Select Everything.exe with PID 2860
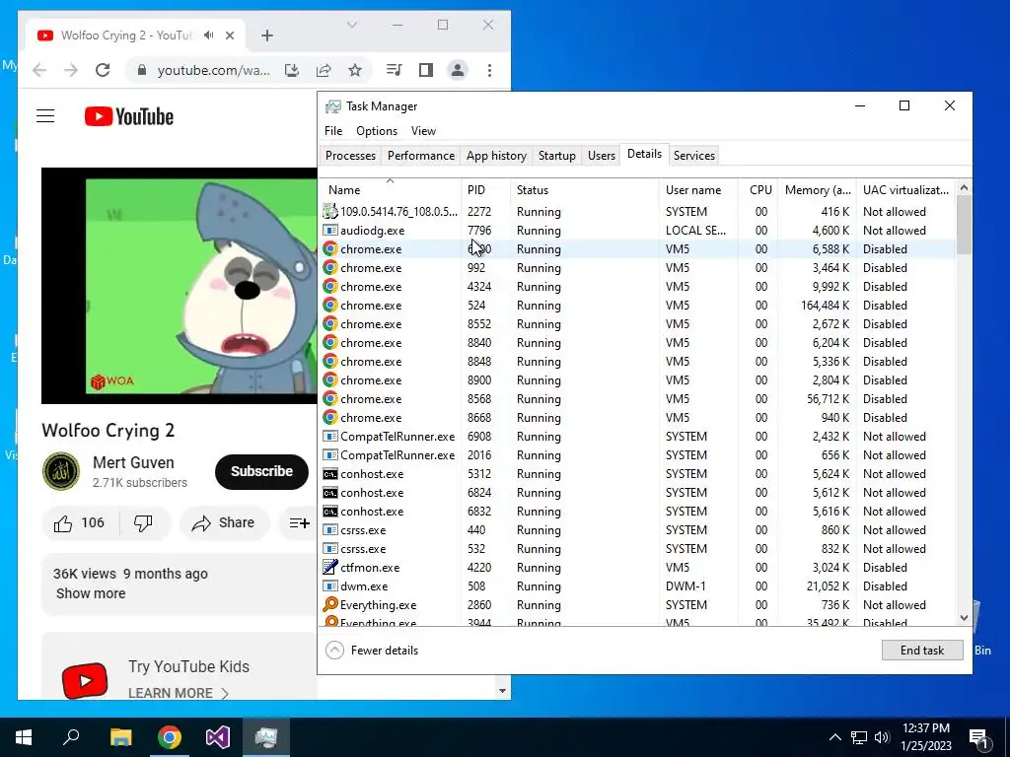Image resolution: width=1010 pixels, height=757 pixels. [x=637, y=605]
